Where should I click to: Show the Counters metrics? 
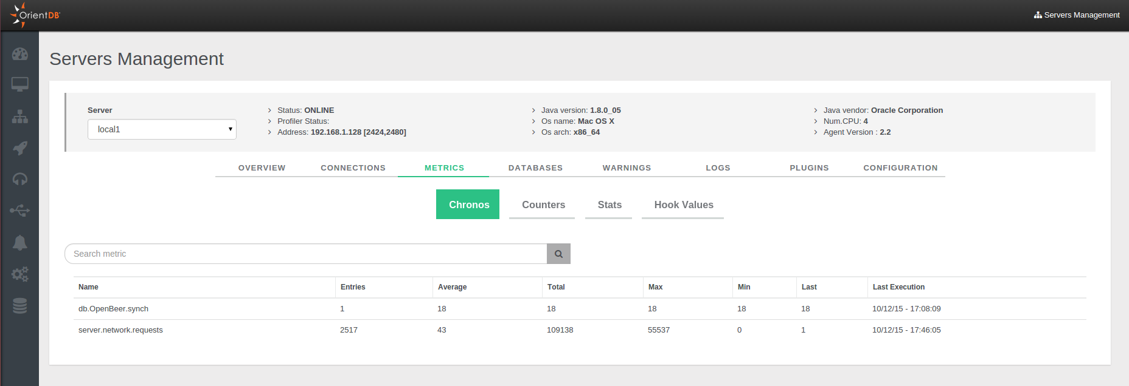(x=543, y=205)
